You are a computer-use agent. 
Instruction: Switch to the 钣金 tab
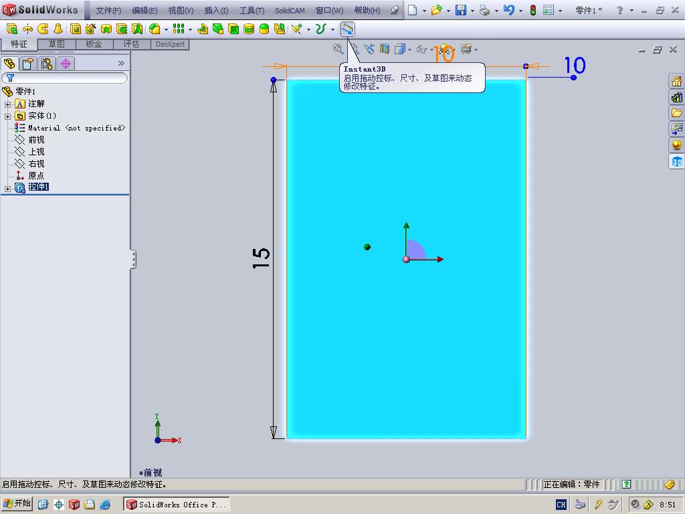(94, 44)
